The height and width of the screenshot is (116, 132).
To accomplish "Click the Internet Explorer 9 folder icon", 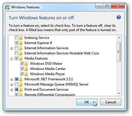I will (x=21, y=43).
